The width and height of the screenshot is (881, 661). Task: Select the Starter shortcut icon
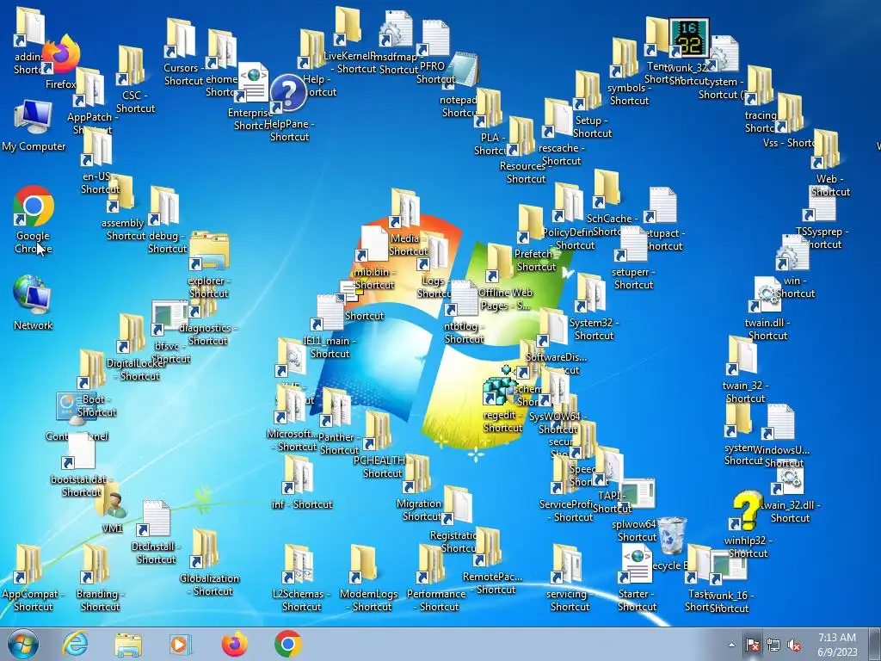(x=636, y=565)
